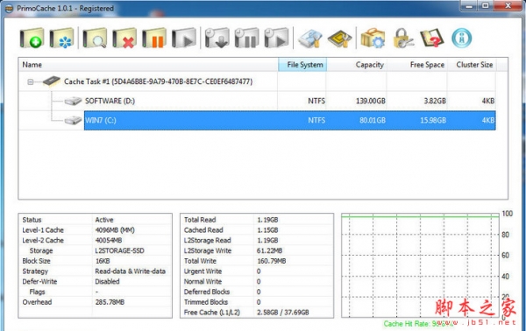This screenshot has height=331, width=526.
Task: Click the Block Size 16KB value
Action: 103,261
